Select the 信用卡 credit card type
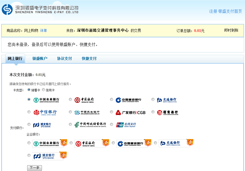 (x=43, y=90)
